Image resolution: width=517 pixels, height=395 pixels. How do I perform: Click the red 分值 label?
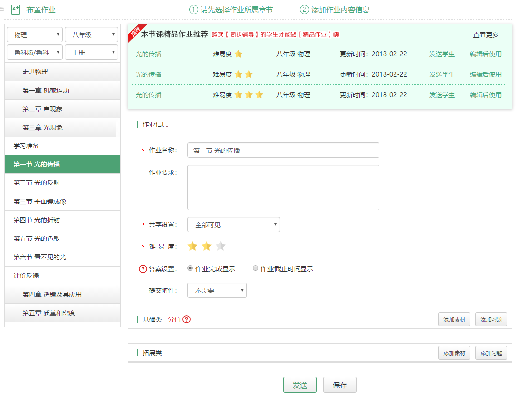point(174,319)
